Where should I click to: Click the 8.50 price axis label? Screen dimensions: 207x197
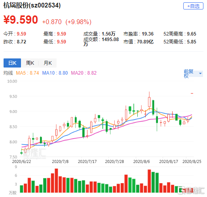tap(13, 127)
